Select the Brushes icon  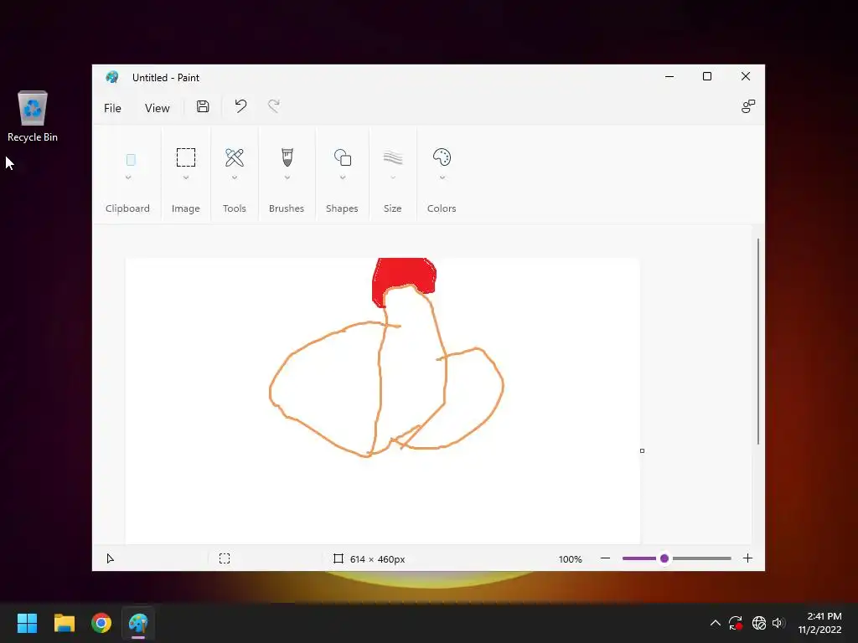[x=287, y=157]
